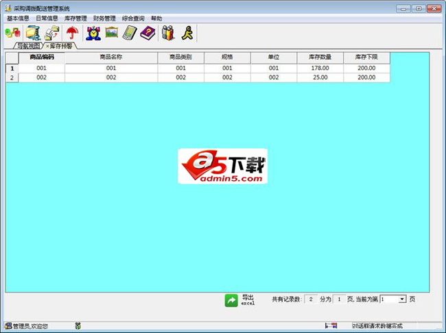Click row 1's 200.00 lower limit cell
Viewport: 446px width, 333px height.
coord(366,69)
